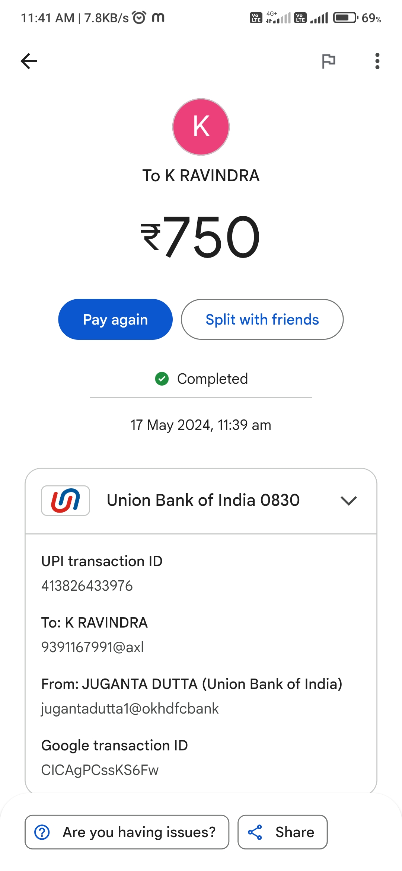Tap the Union Bank of India logo

pos(66,501)
